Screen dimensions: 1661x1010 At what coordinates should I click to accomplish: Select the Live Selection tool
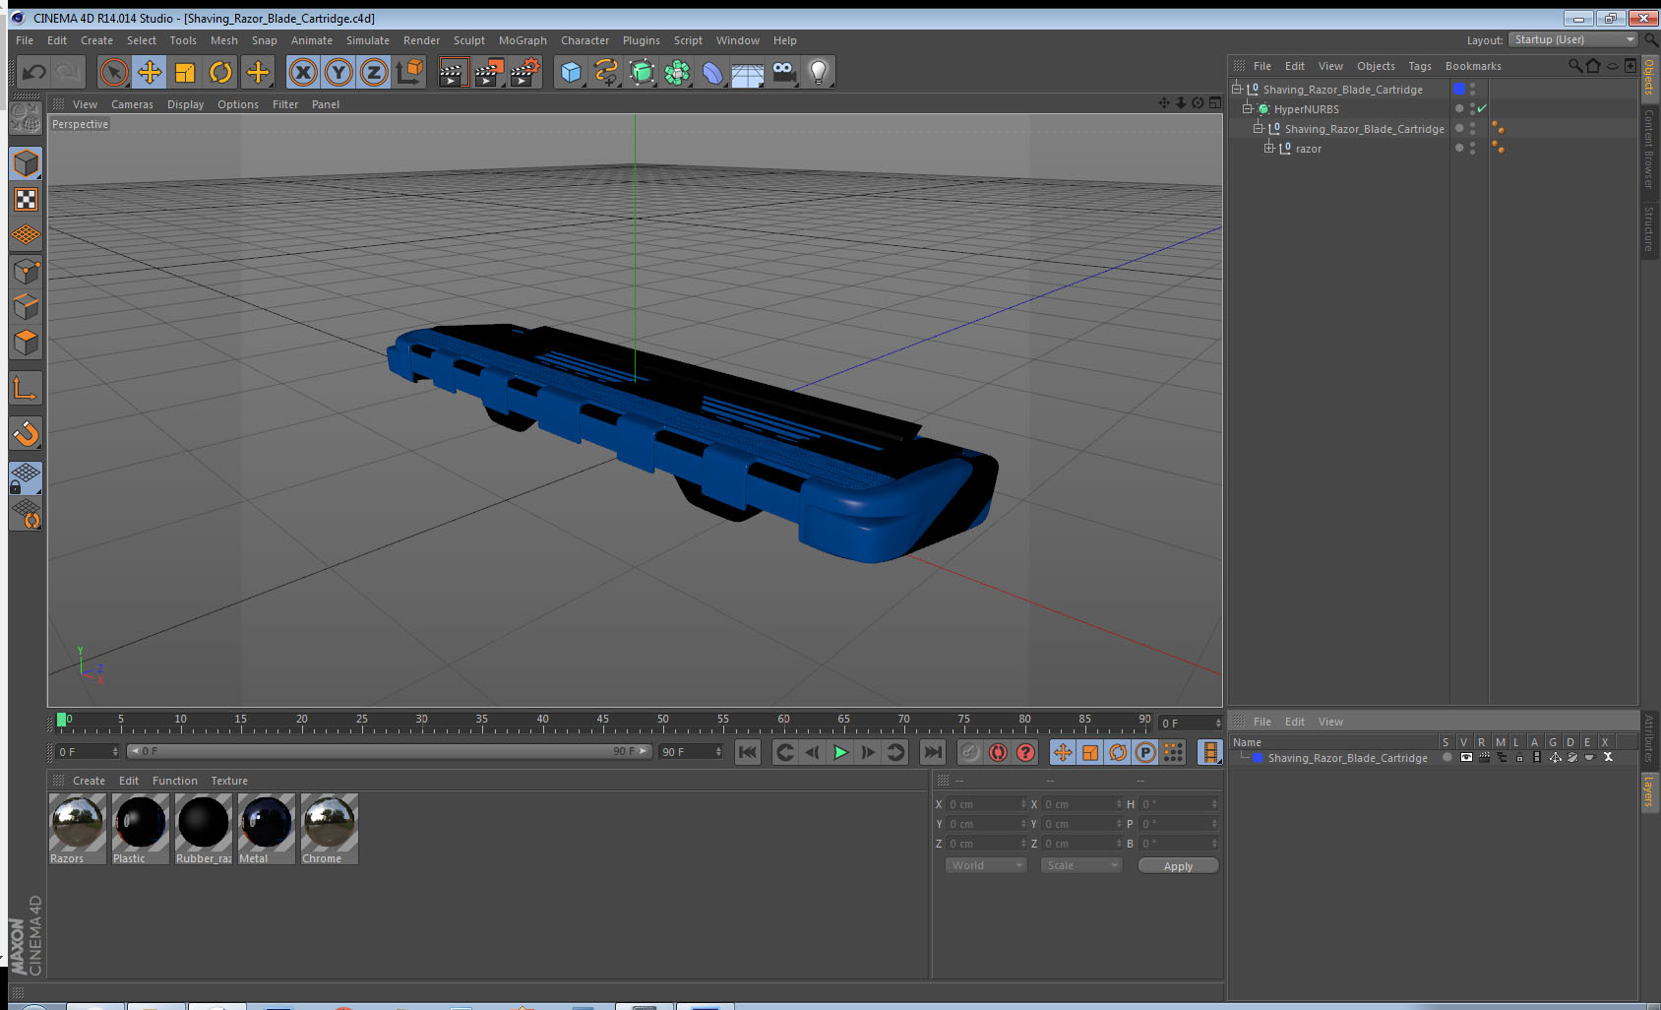point(114,72)
